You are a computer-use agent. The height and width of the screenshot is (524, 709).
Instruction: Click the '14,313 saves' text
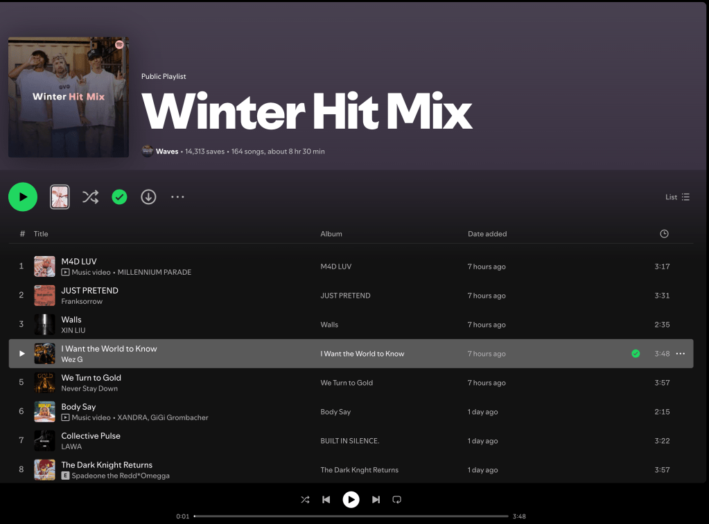[205, 152]
